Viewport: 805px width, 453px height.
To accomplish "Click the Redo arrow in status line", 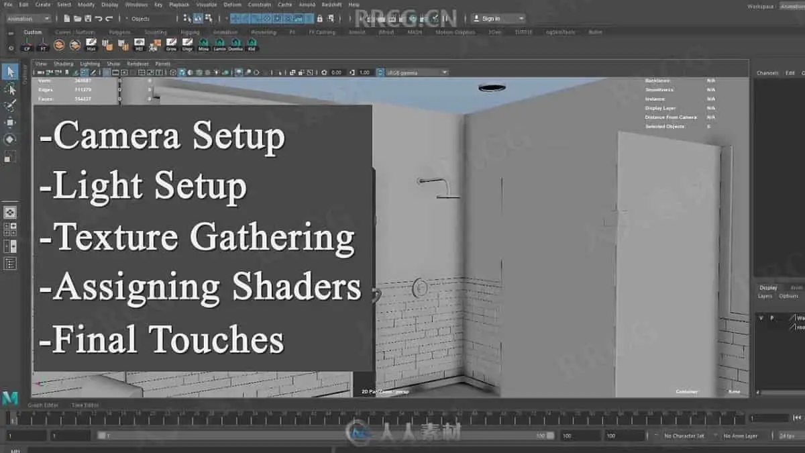I will [x=109, y=19].
